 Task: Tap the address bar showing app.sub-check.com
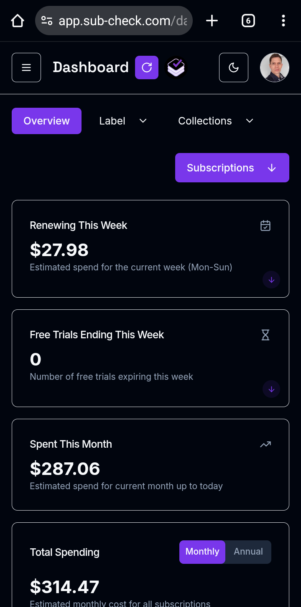click(x=113, y=20)
